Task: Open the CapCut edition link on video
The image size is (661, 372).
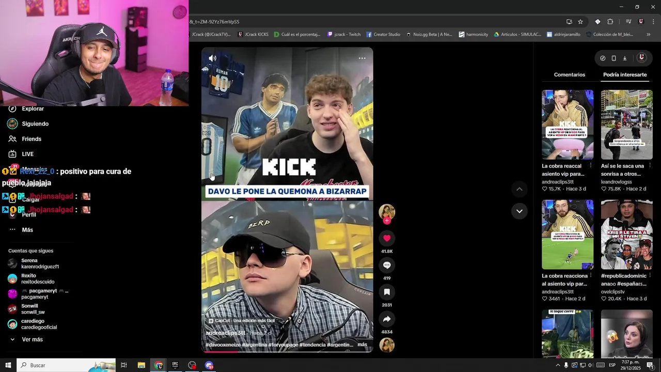Action: click(x=242, y=321)
